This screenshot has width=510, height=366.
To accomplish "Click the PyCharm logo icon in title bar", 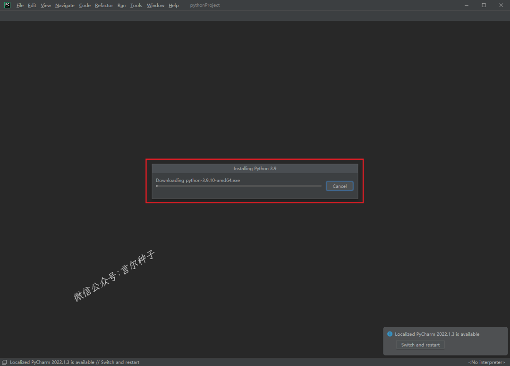I will pos(7,5).
